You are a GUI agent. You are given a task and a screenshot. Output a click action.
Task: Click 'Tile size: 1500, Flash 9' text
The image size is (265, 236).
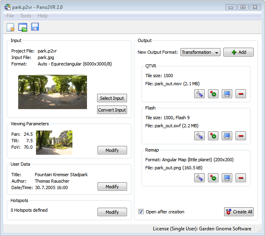[x=167, y=118]
